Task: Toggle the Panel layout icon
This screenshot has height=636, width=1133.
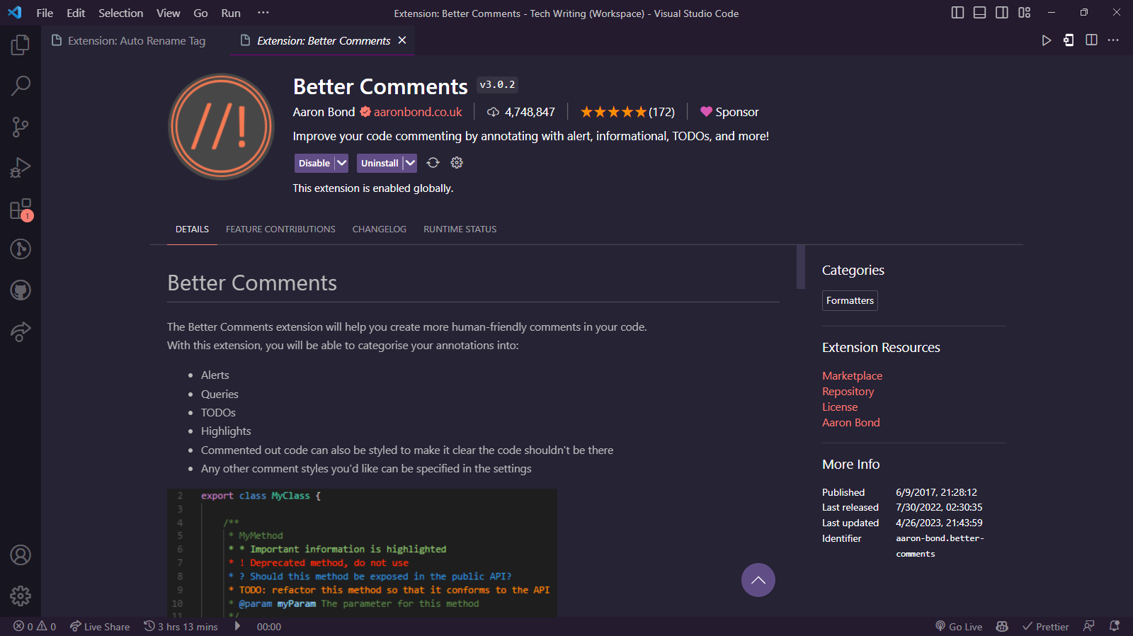Action: click(x=979, y=13)
